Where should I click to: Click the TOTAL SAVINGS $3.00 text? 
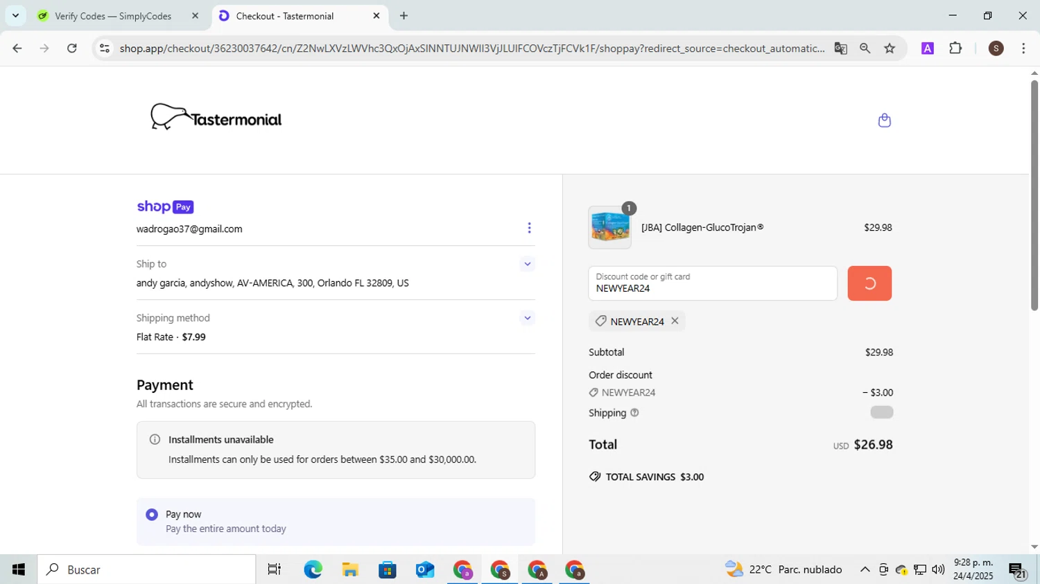(655, 477)
